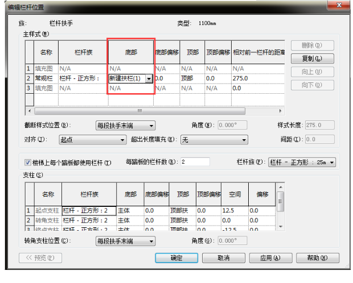Close the 编辑栏杆位置 dialog window

(x=339, y=6)
